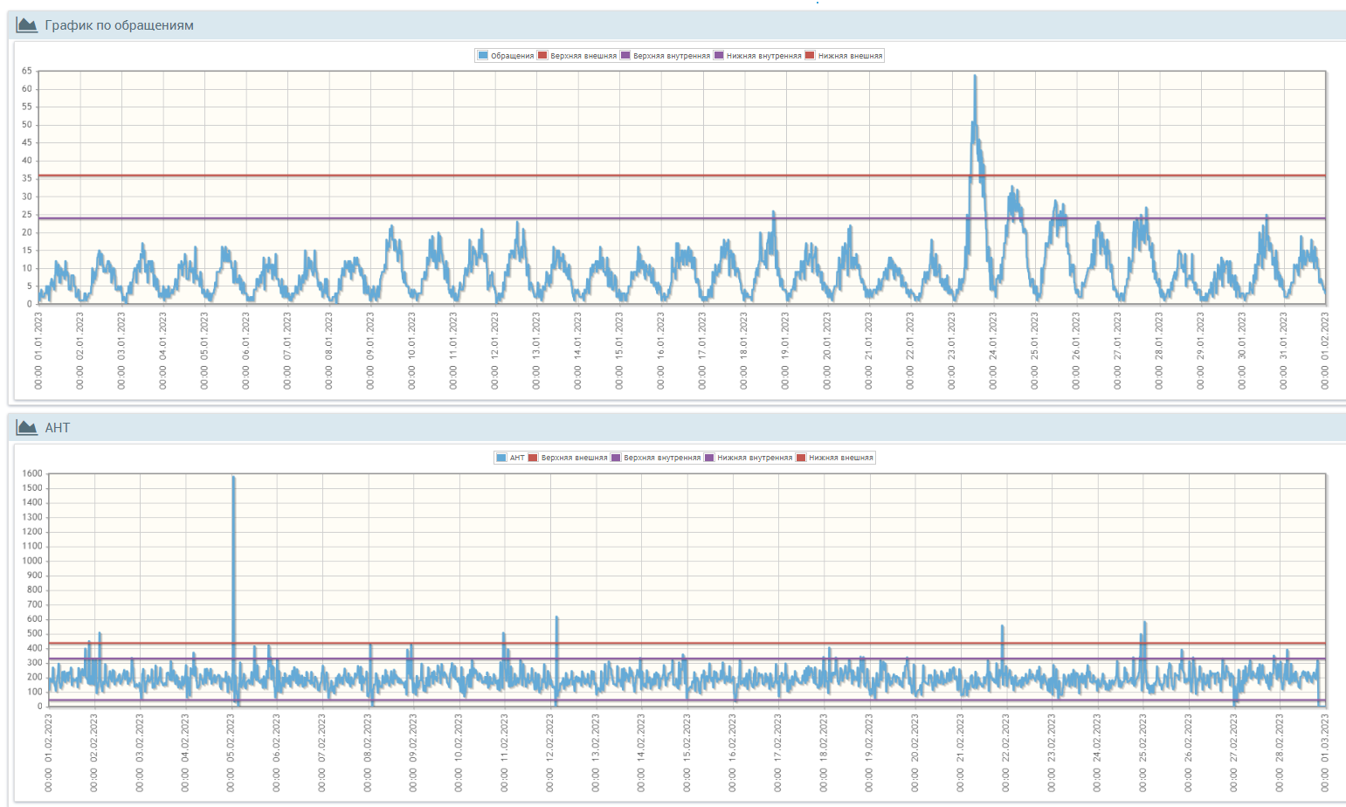Toggle Верхняя внутренняя in the АНТ chart legend
Screen dimensions: 1346x807
pos(656,458)
